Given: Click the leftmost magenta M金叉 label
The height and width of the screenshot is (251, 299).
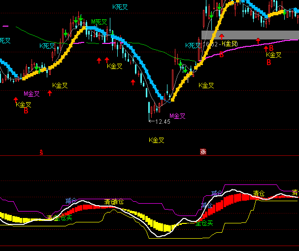Looking at the screenshot, I should click(32, 93).
